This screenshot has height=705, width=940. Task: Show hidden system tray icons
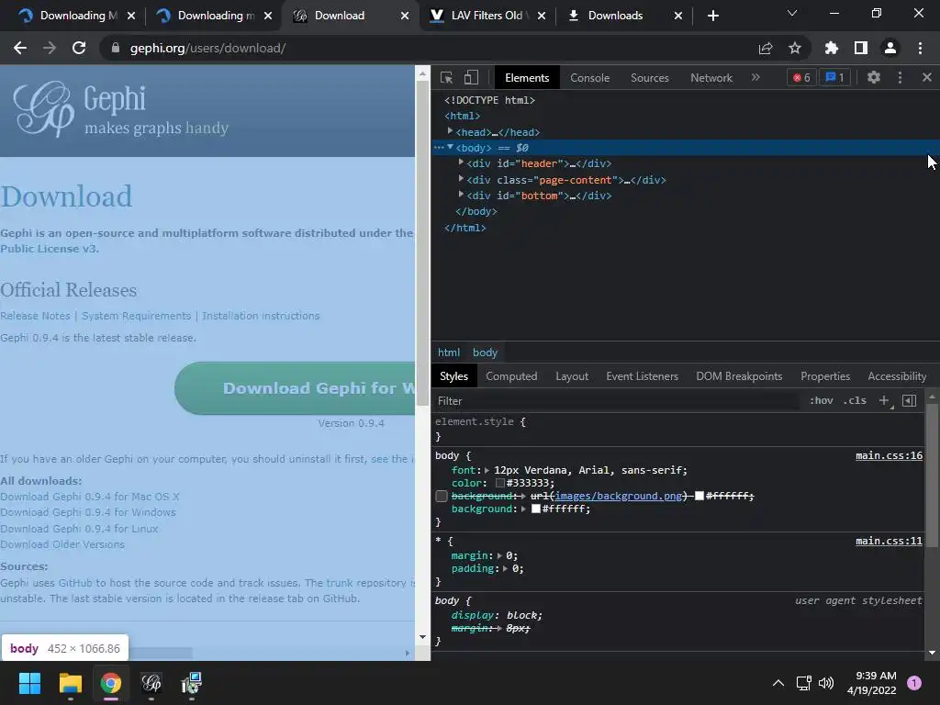click(778, 683)
